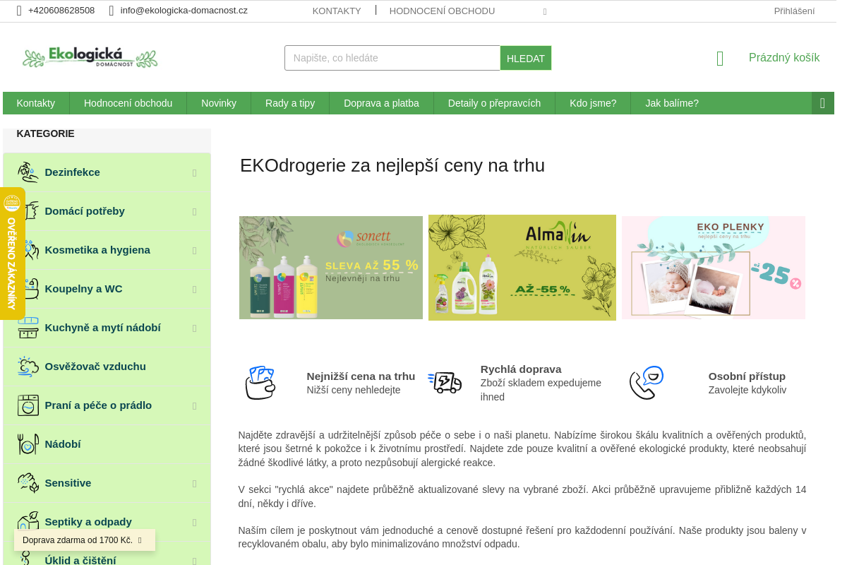
Task: Expand the Sensitive category arrow
Action: 195,483
